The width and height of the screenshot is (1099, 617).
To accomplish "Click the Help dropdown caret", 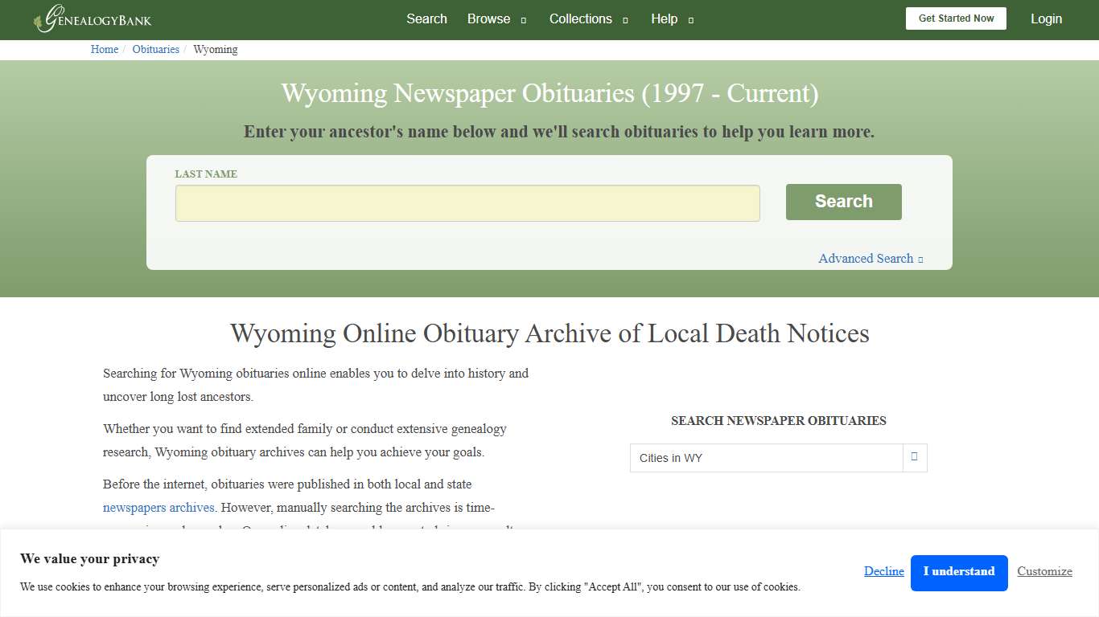I will point(692,19).
